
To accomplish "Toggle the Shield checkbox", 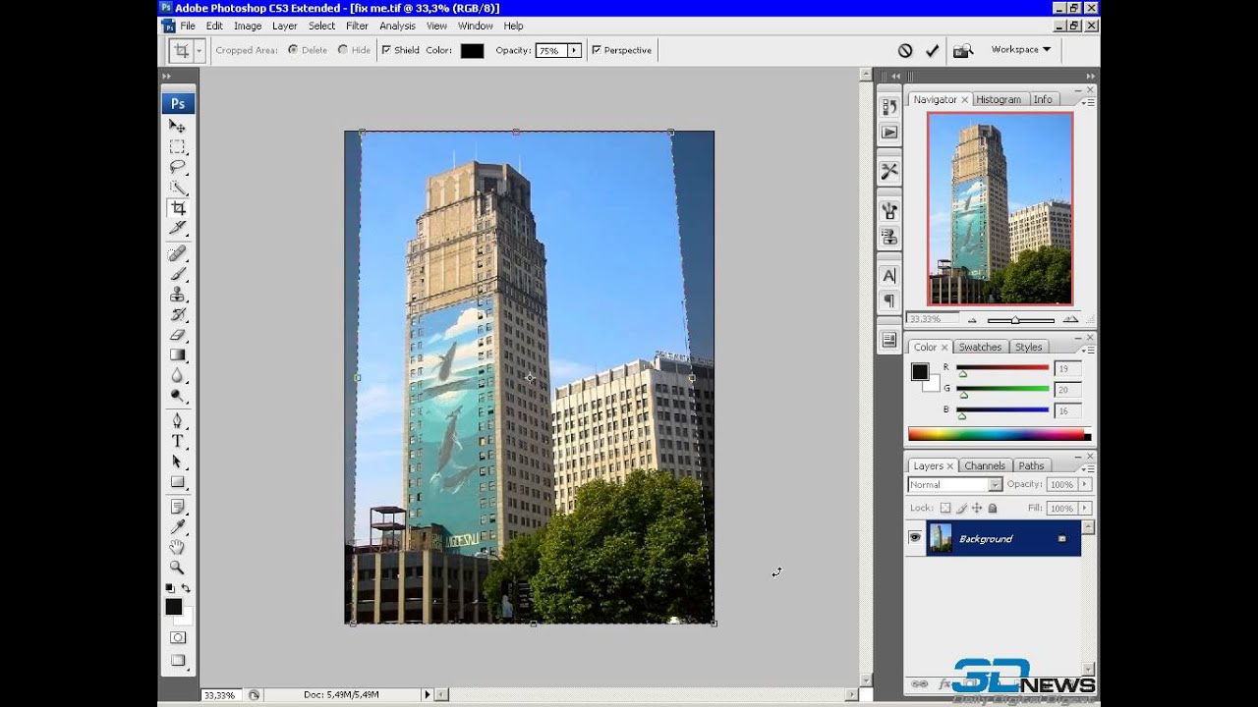I will [x=386, y=50].
